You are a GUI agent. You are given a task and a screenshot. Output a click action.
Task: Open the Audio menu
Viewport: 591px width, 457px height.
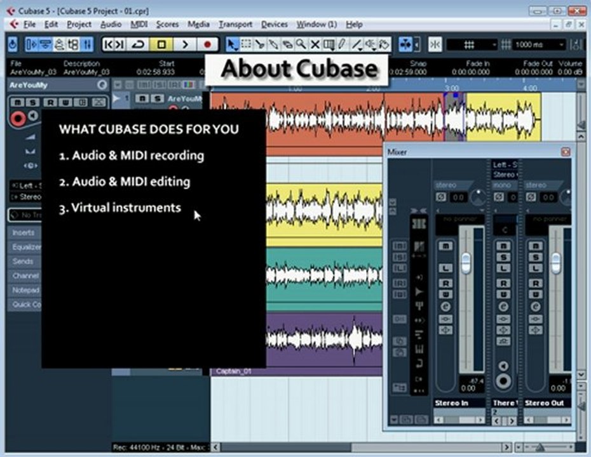111,25
